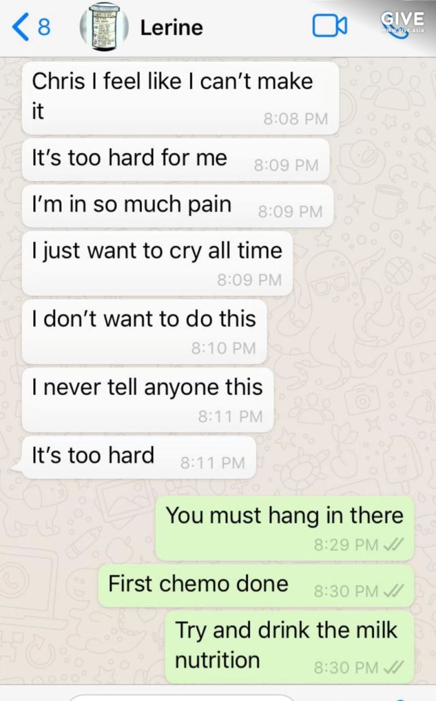
Task: Tap the back arrow to chats
Action: pos(20,27)
